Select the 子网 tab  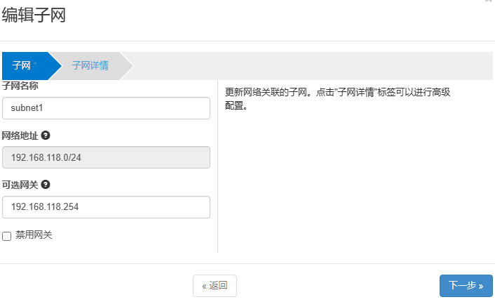pyautogui.click(x=22, y=65)
